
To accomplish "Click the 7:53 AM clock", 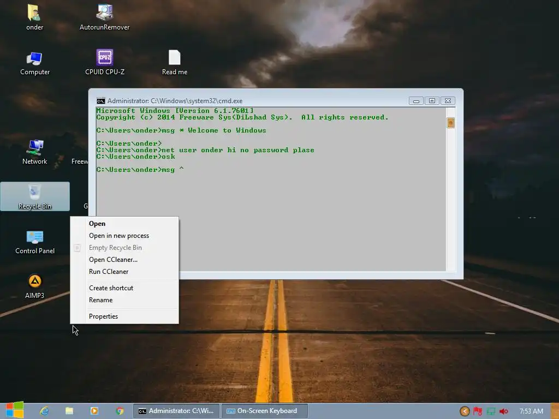I will 531,411.
